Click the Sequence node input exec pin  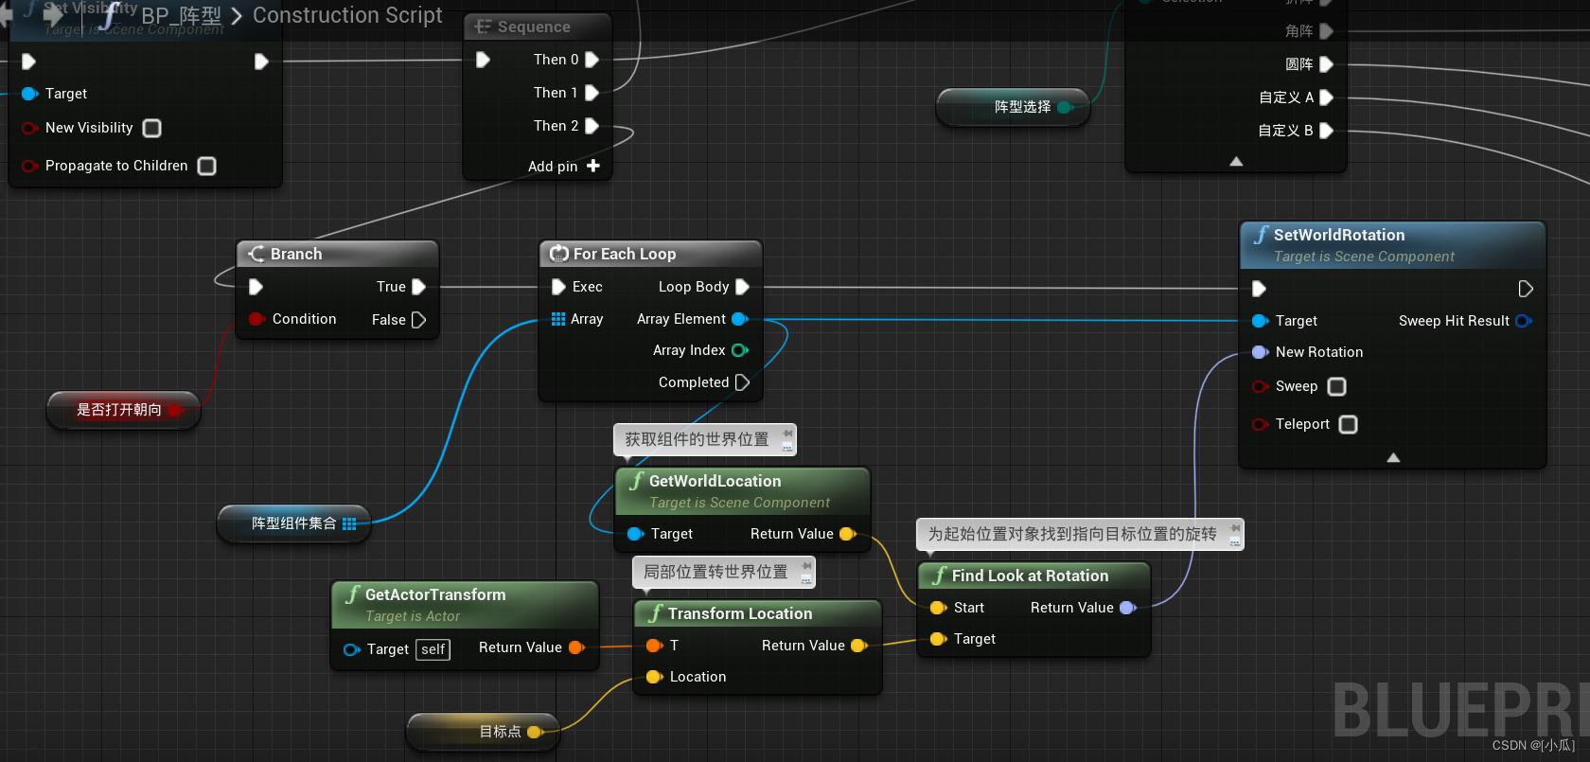(x=483, y=60)
